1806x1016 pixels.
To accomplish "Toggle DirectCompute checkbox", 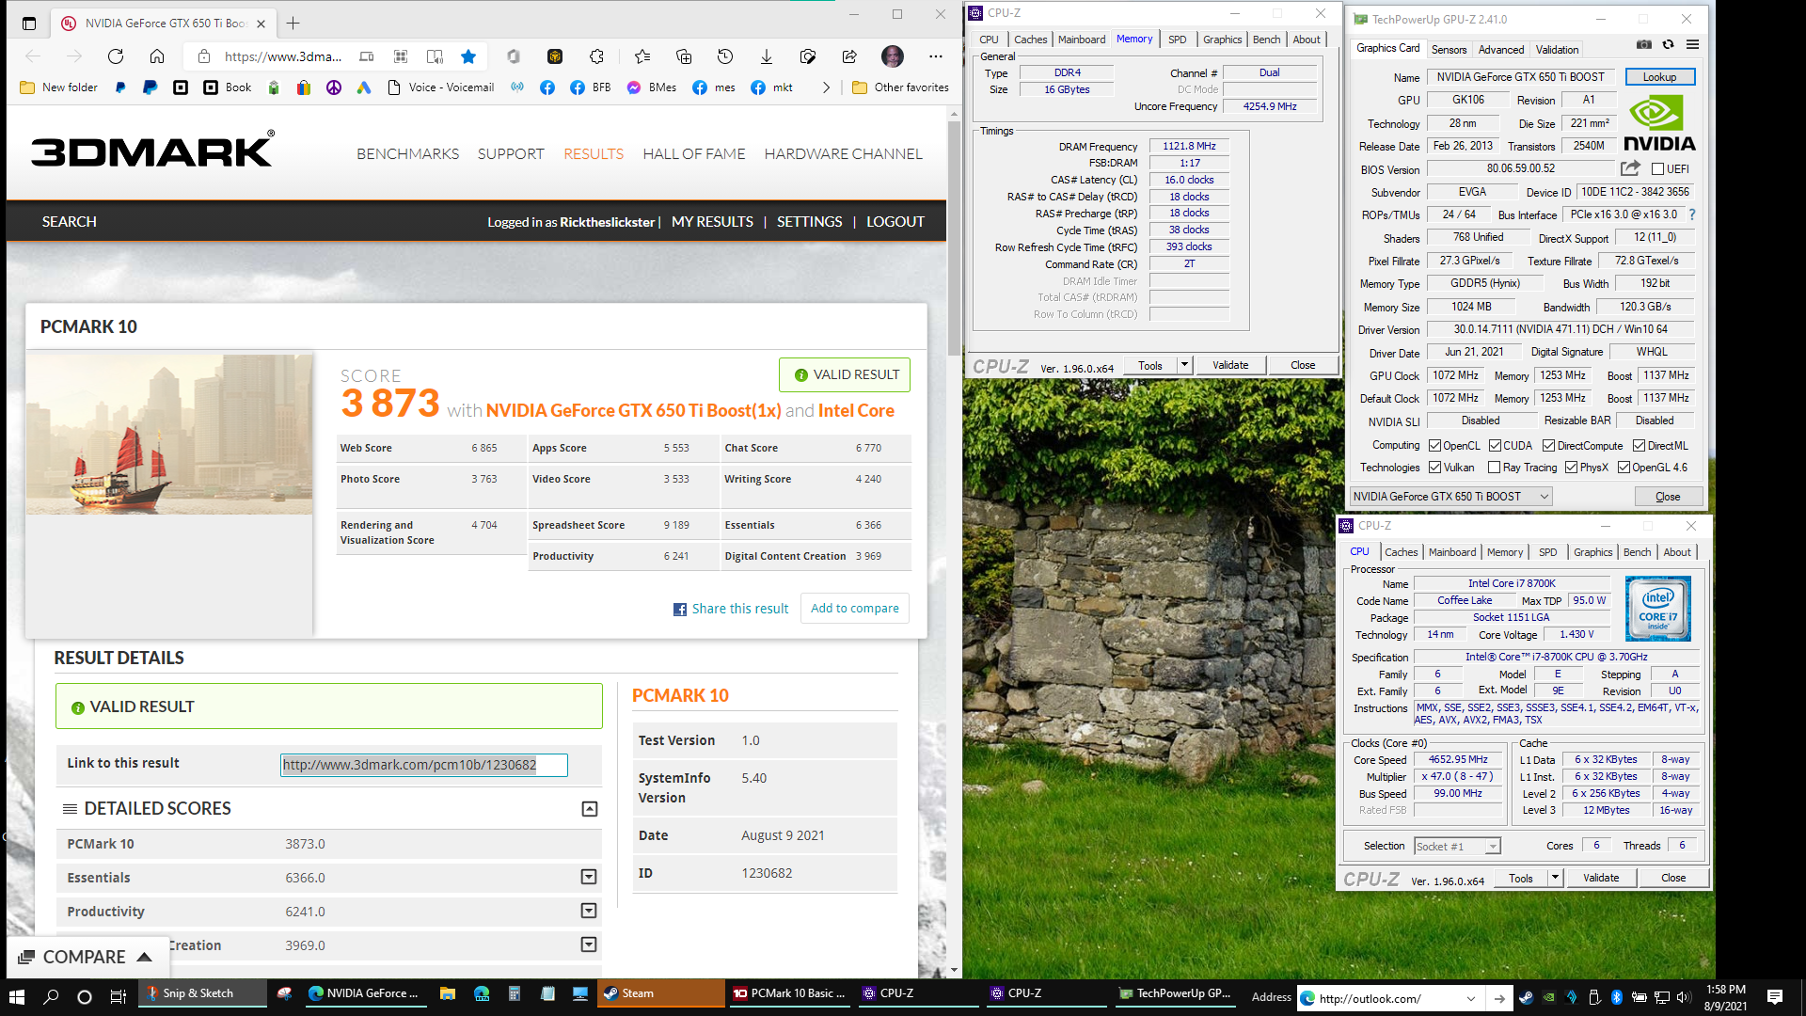I will coord(1548,446).
